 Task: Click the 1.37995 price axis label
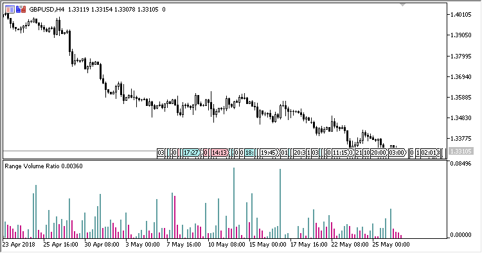461,56
